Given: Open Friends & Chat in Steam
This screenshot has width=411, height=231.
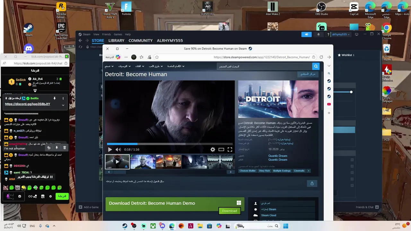Looking at the screenshot, I should pyautogui.click(x=367, y=207).
